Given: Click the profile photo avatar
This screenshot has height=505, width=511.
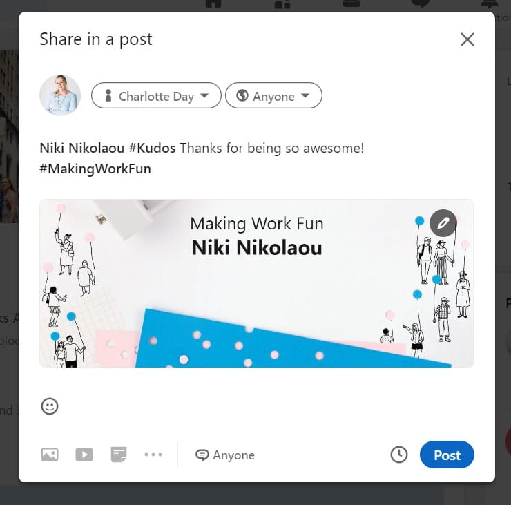Looking at the screenshot, I should pos(60,95).
